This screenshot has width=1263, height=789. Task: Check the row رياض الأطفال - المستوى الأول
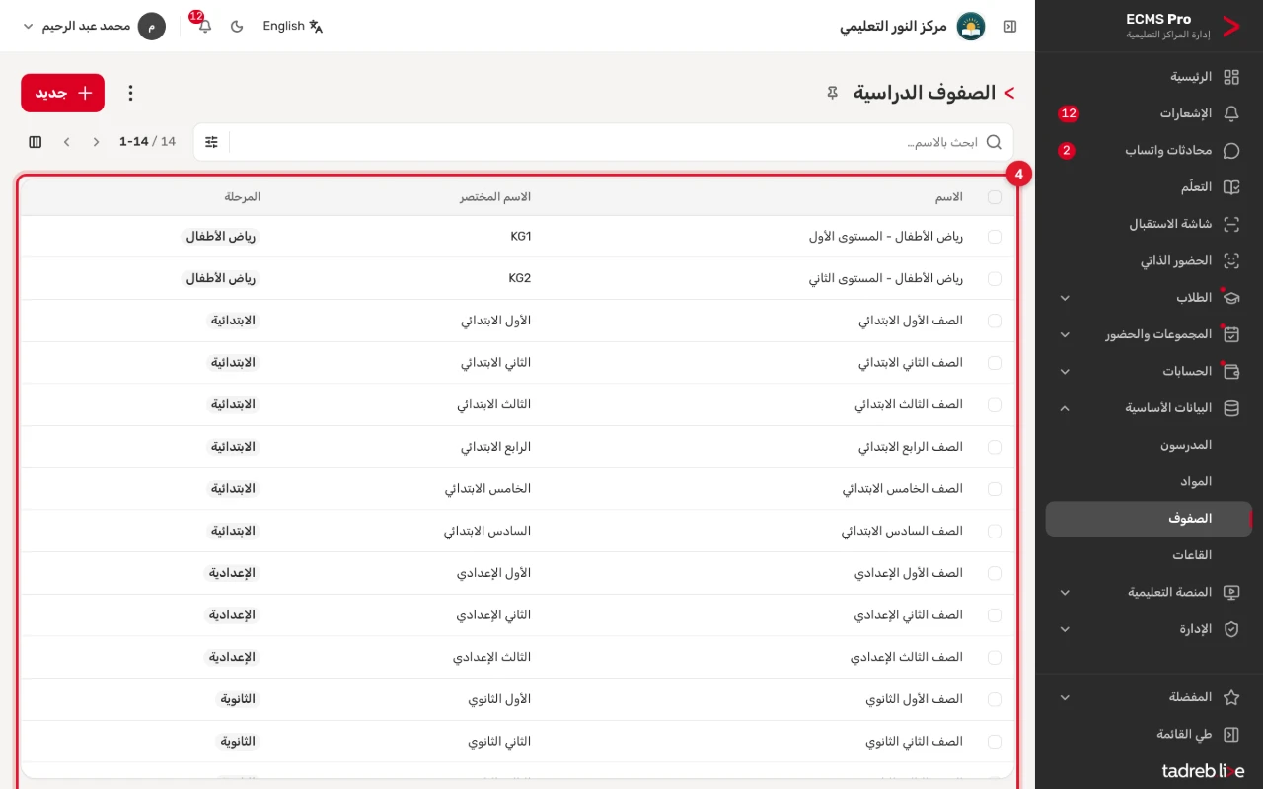(x=994, y=237)
